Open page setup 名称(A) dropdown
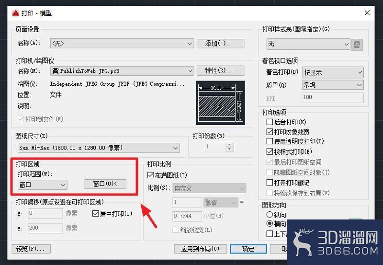The height and width of the screenshot is (265, 383). click(122, 44)
